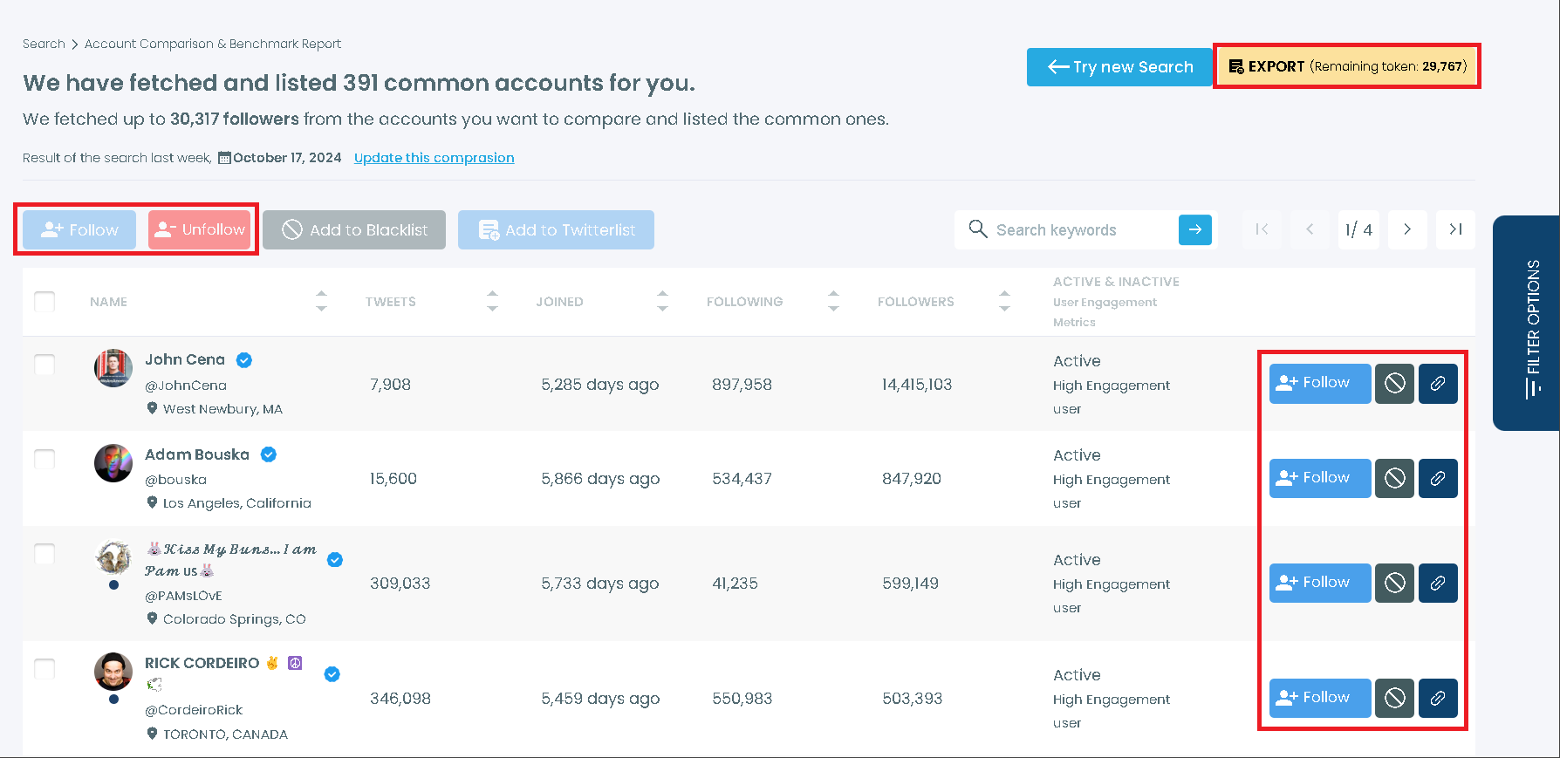Viewport: 1560px width, 758px height.
Task: Click the magnifier icon in search box
Action: click(978, 229)
